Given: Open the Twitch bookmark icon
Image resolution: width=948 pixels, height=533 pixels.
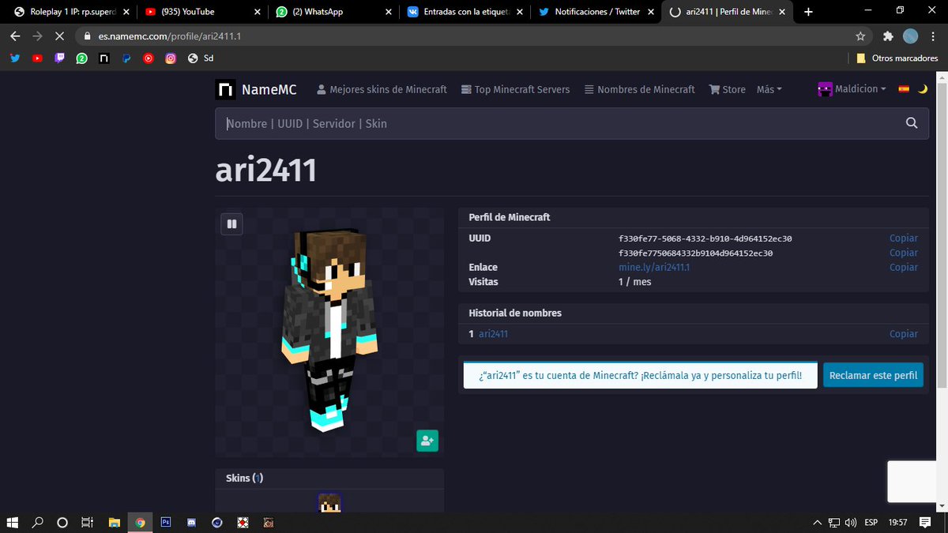Looking at the screenshot, I should [59, 58].
